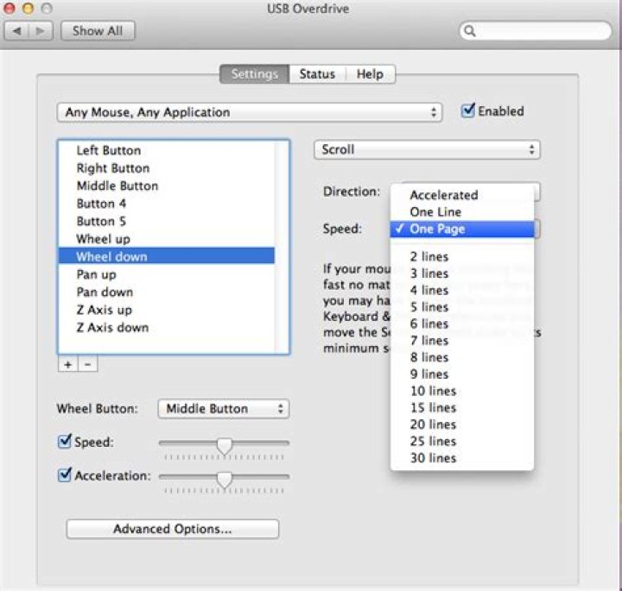622x591 pixels.
Task: Choose 10 lines scroll speed
Action: pyautogui.click(x=462, y=391)
